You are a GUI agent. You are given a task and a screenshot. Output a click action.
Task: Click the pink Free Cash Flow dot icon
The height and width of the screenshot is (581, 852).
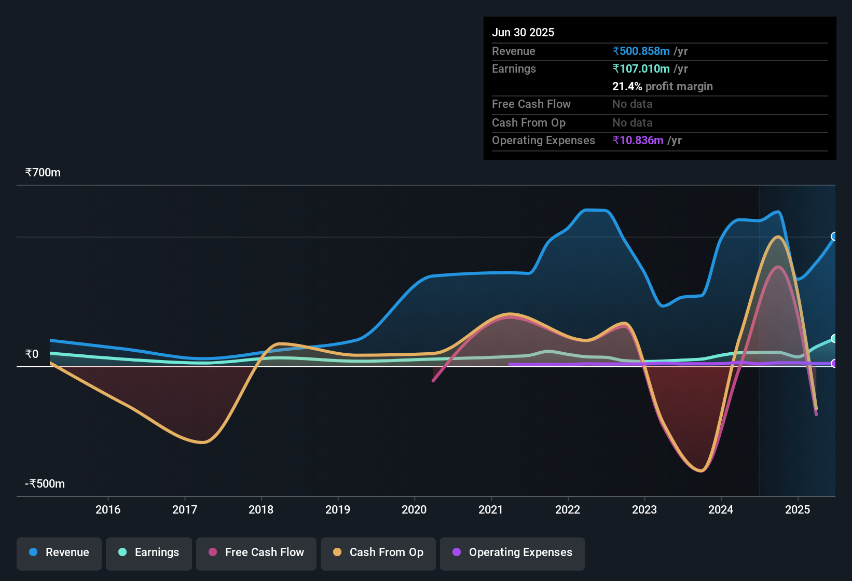212,552
